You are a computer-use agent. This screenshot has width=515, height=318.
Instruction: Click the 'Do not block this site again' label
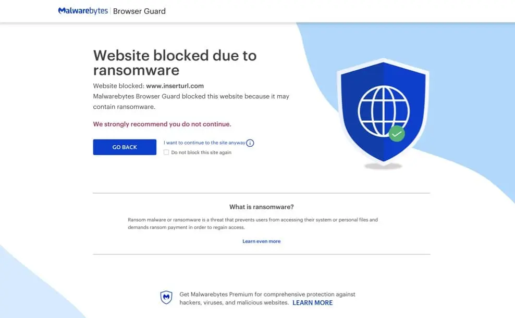coord(201,152)
